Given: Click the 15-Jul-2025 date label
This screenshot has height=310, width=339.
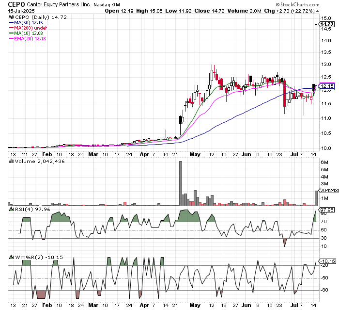Looking at the screenshot, I should pos(21,11).
